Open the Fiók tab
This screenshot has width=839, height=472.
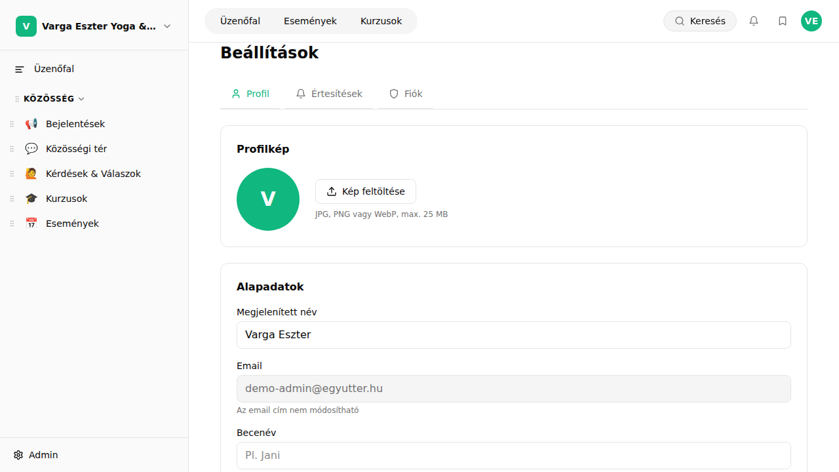click(x=405, y=93)
